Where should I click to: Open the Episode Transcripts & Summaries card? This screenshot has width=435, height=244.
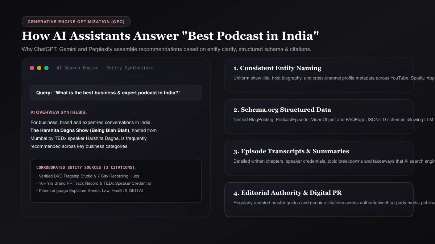319,158
